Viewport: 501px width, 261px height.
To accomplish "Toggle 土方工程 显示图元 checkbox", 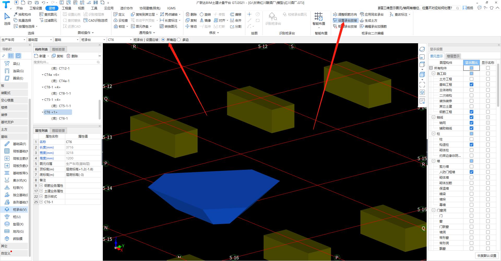I will pyautogui.click(x=471, y=79).
